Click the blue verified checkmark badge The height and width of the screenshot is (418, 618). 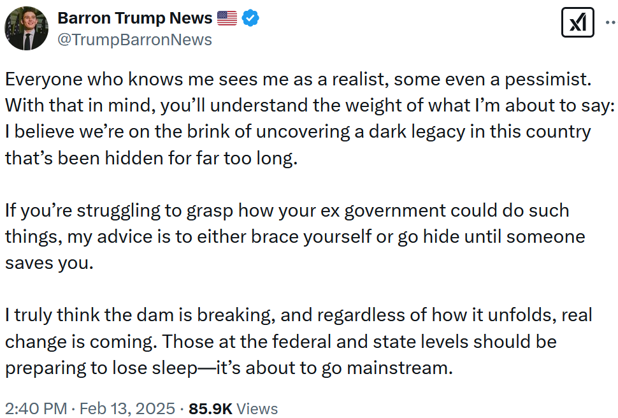click(x=250, y=18)
